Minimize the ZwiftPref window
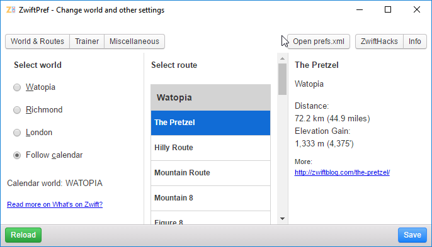Viewport: 432px width, 247px height. point(360,9)
